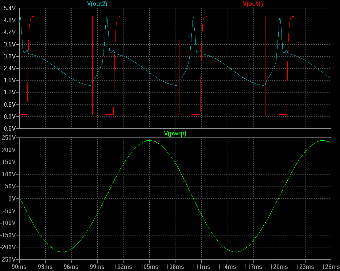
Task: Click the 120ms time axis label
Action: (x=279, y=267)
